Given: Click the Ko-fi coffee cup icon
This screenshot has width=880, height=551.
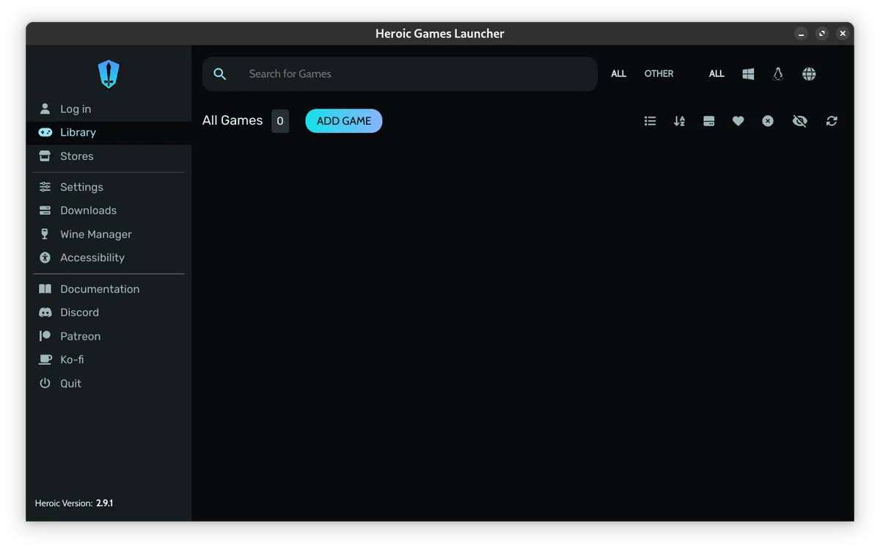Looking at the screenshot, I should pos(45,360).
